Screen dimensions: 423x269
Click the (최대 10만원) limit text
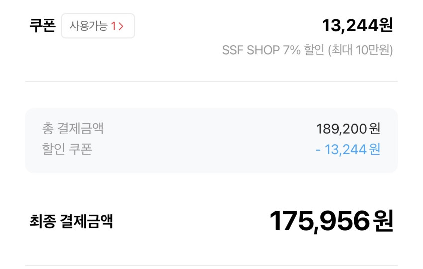click(x=361, y=50)
